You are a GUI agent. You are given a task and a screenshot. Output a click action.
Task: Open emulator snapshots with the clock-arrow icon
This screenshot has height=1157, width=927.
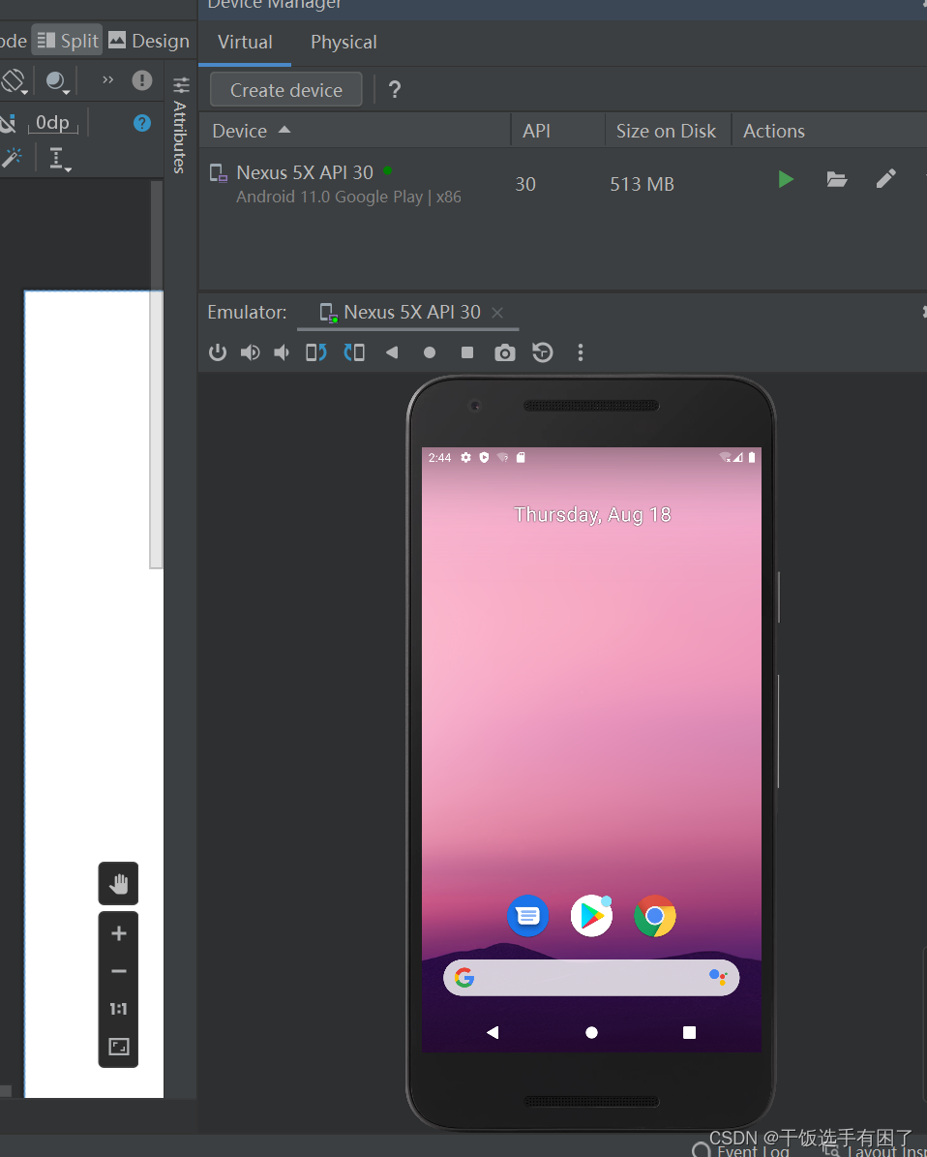click(542, 352)
